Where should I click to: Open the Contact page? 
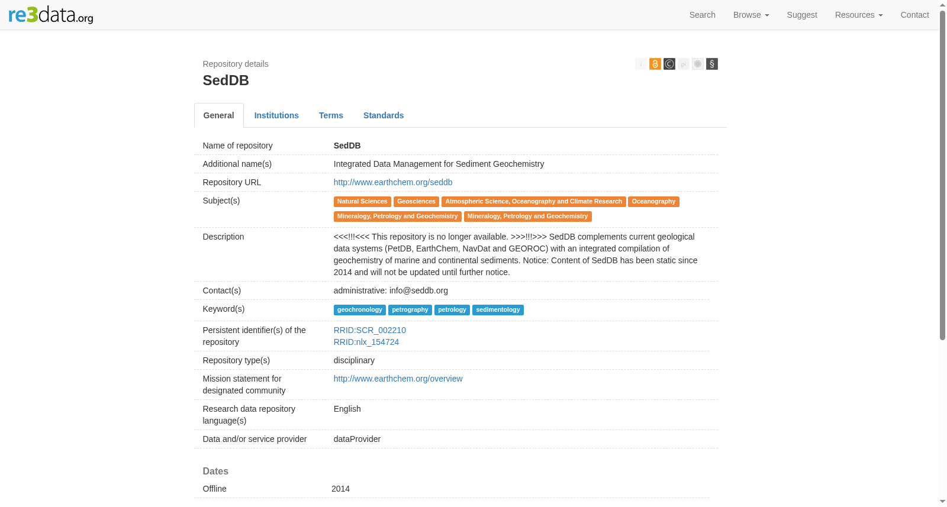tap(915, 15)
